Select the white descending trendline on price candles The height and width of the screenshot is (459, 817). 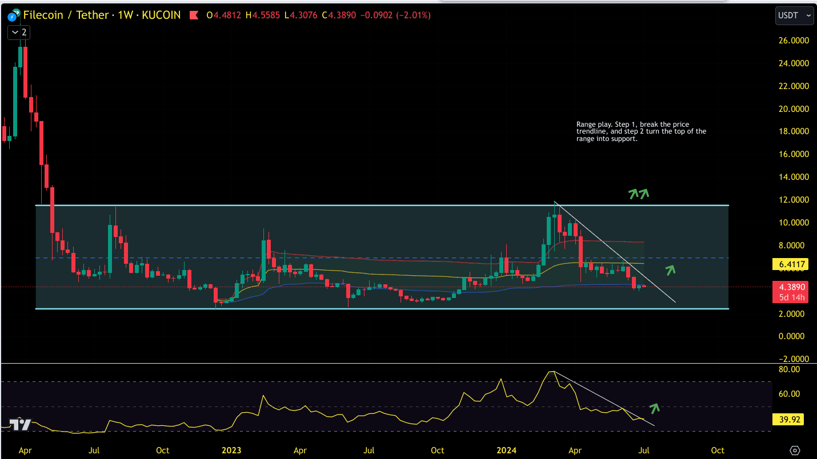pyautogui.click(x=615, y=252)
